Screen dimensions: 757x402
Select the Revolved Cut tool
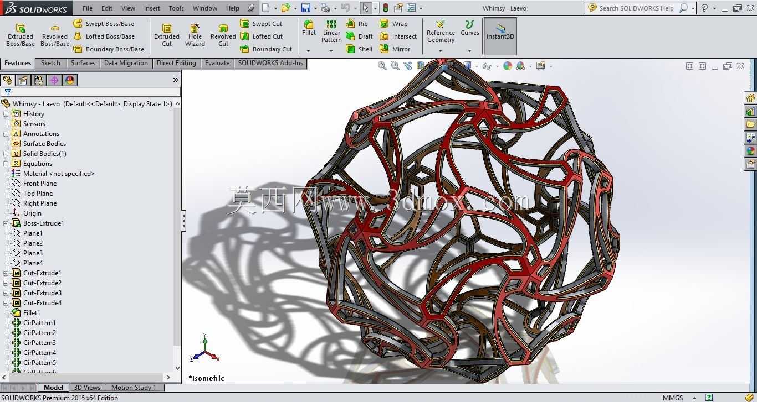tap(223, 35)
